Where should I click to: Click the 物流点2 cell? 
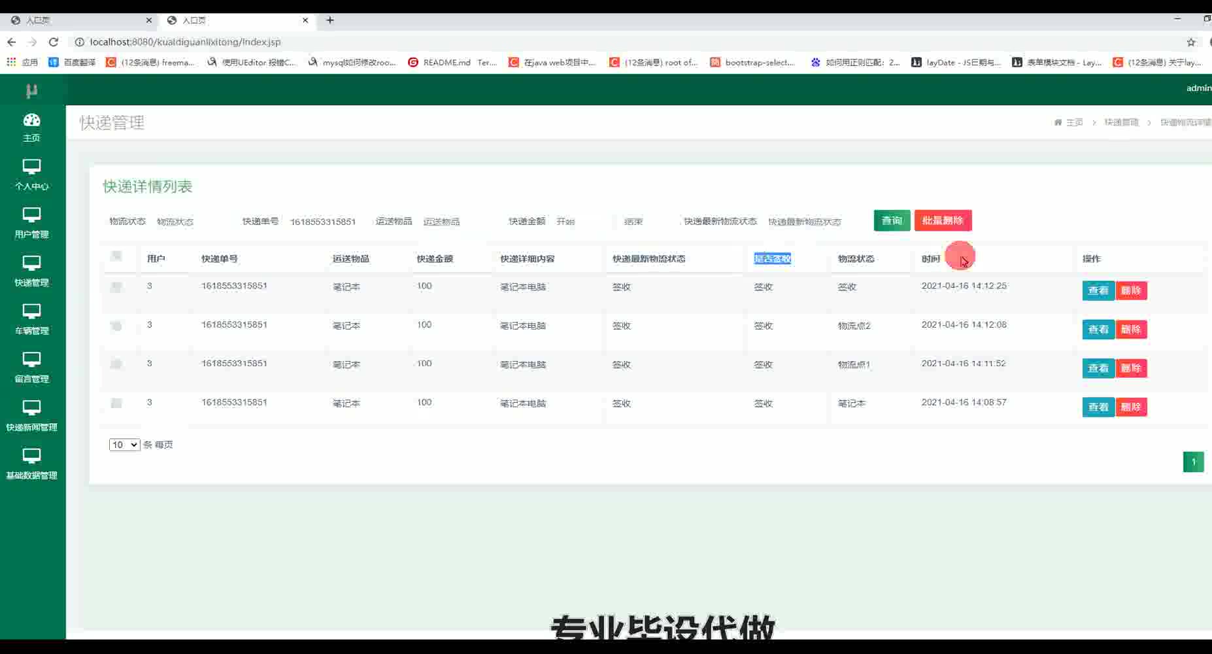tap(854, 326)
